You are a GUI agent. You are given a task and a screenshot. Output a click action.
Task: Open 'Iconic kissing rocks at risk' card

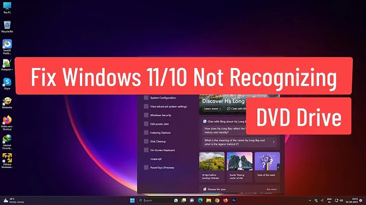coord(239,167)
